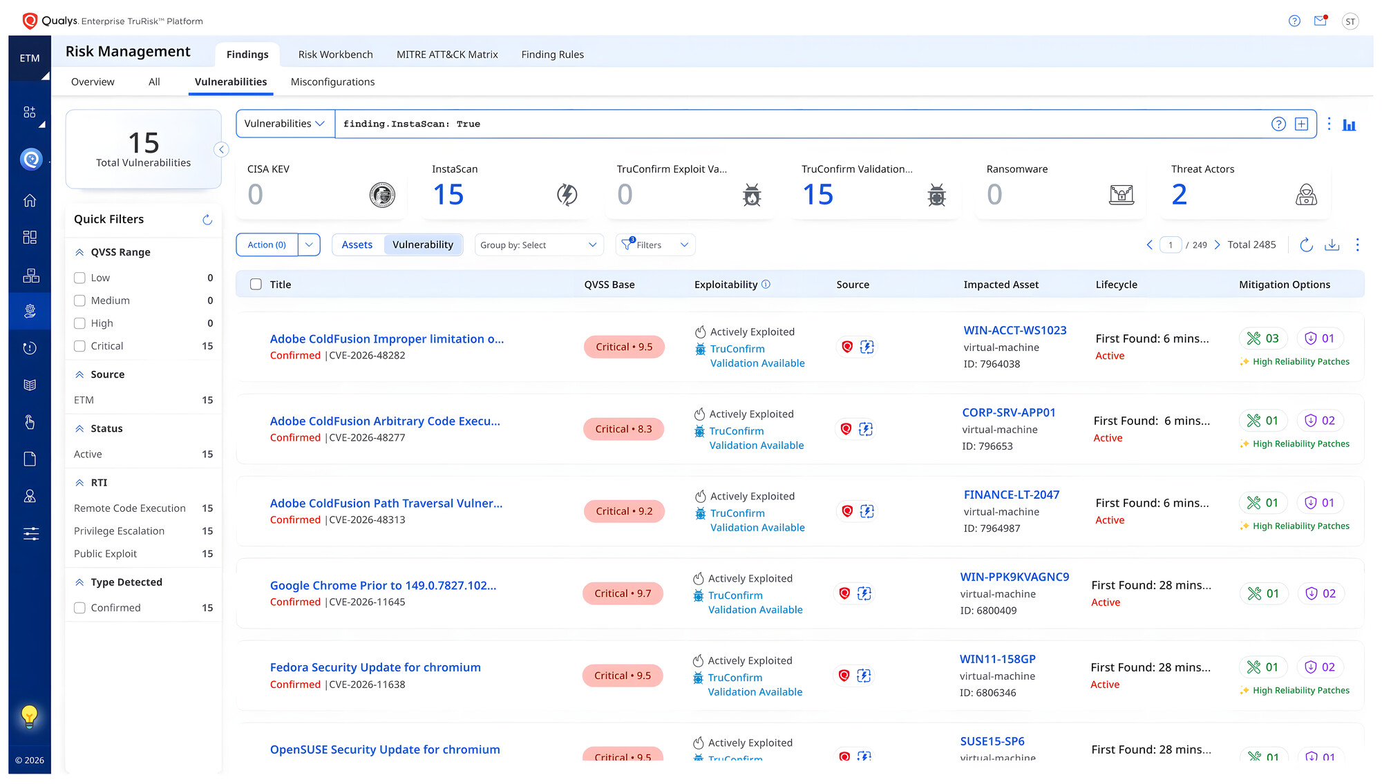1382x784 pixels.
Task: Open the WIN-ACCT-WS1023 asset link
Action: click(x=1015, y=331)
